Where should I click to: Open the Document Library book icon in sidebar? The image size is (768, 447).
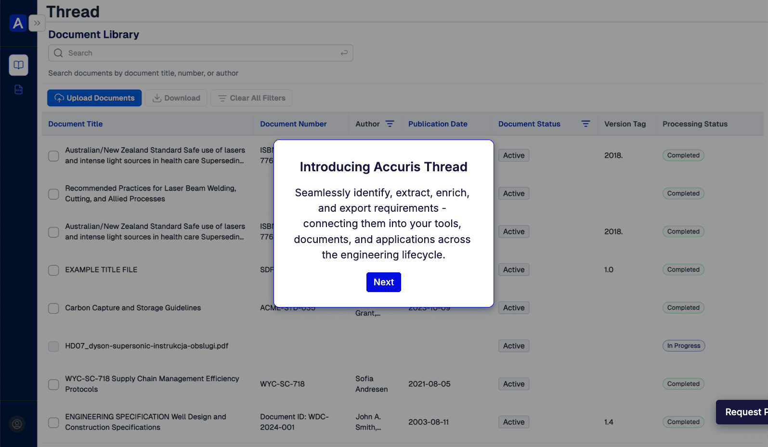(x=18, y=65)
